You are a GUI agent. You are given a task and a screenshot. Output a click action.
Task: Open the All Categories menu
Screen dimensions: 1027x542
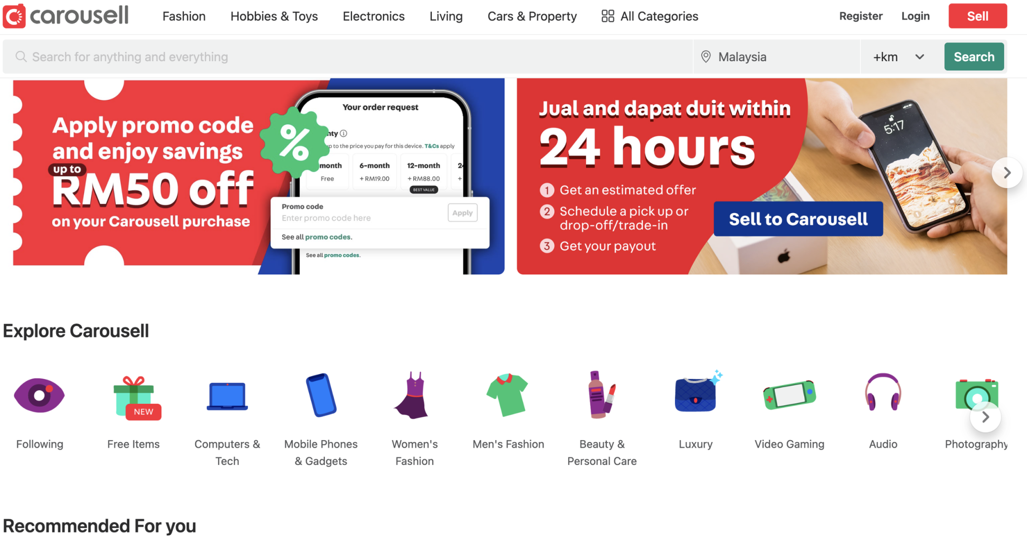pyautogui.click(x=649, y=16)
